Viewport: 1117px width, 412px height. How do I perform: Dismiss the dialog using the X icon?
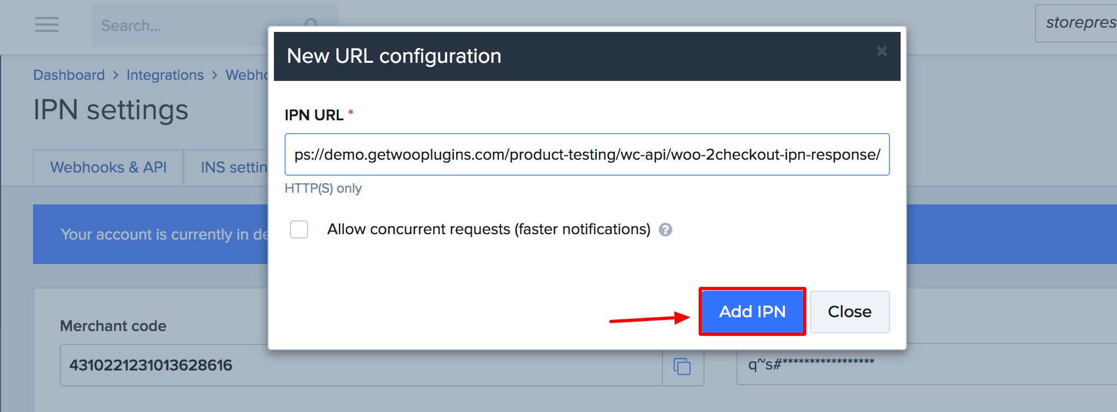coord(882,52)
